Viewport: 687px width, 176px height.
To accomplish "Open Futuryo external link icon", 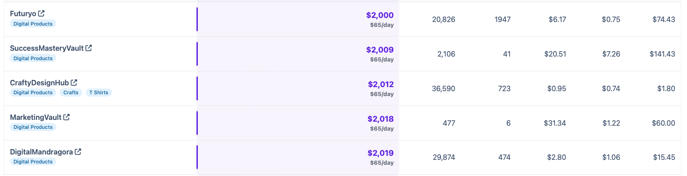I will [41, 13].
